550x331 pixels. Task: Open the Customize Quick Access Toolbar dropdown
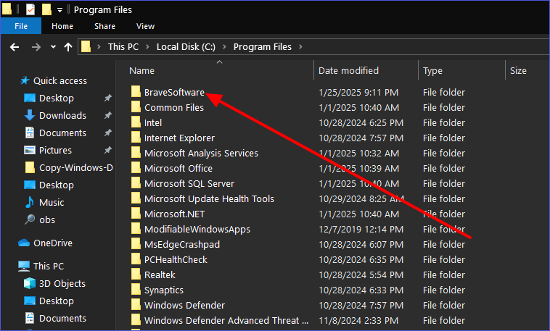click(60, 10)
